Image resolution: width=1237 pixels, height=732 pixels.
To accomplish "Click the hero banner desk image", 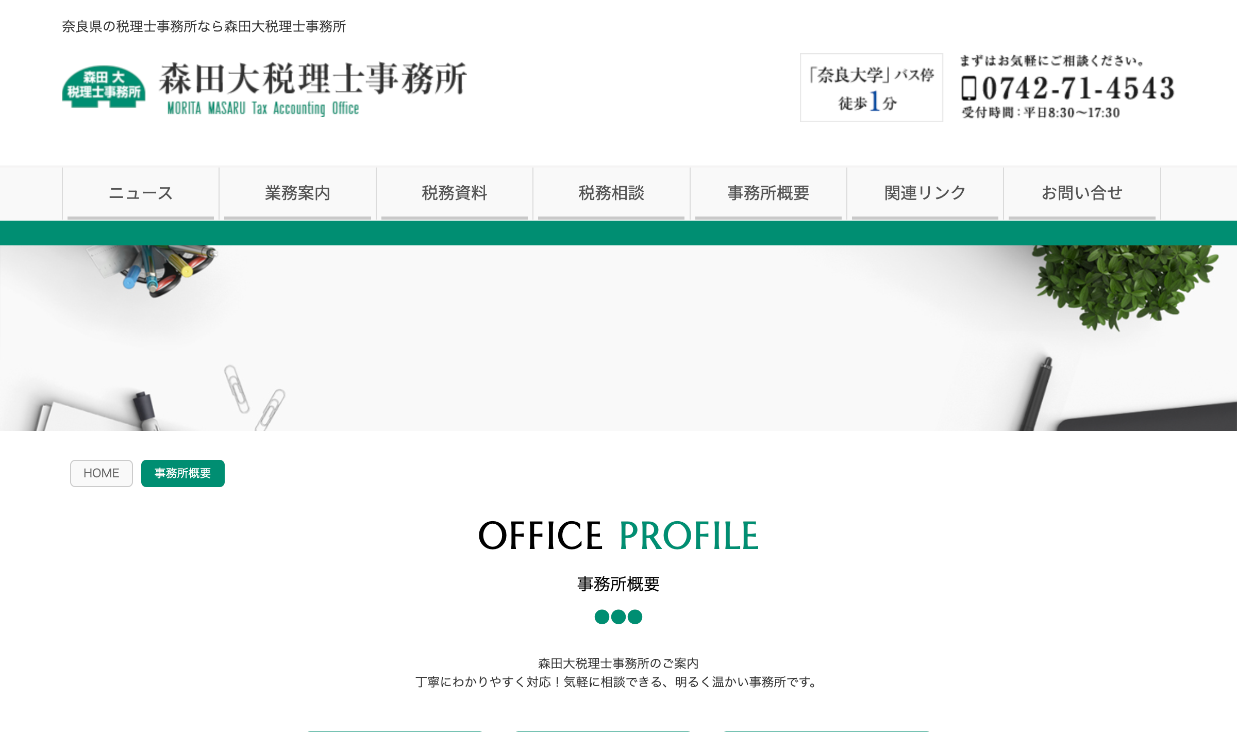I will [618, 338].
